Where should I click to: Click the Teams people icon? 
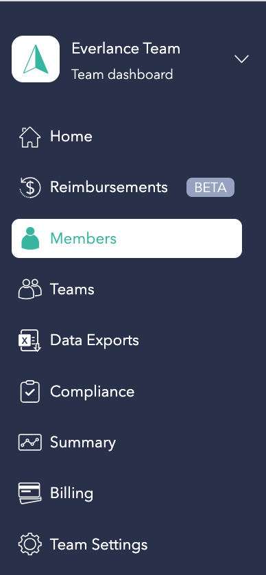tap(29, 290)
